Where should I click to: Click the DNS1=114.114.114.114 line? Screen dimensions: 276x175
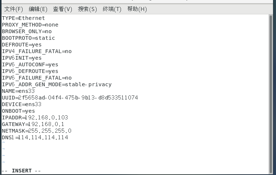point(35,137)
